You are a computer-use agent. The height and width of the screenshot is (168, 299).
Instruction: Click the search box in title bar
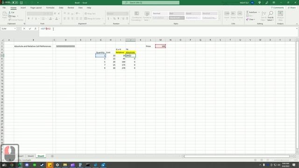[x=150, y=3]
